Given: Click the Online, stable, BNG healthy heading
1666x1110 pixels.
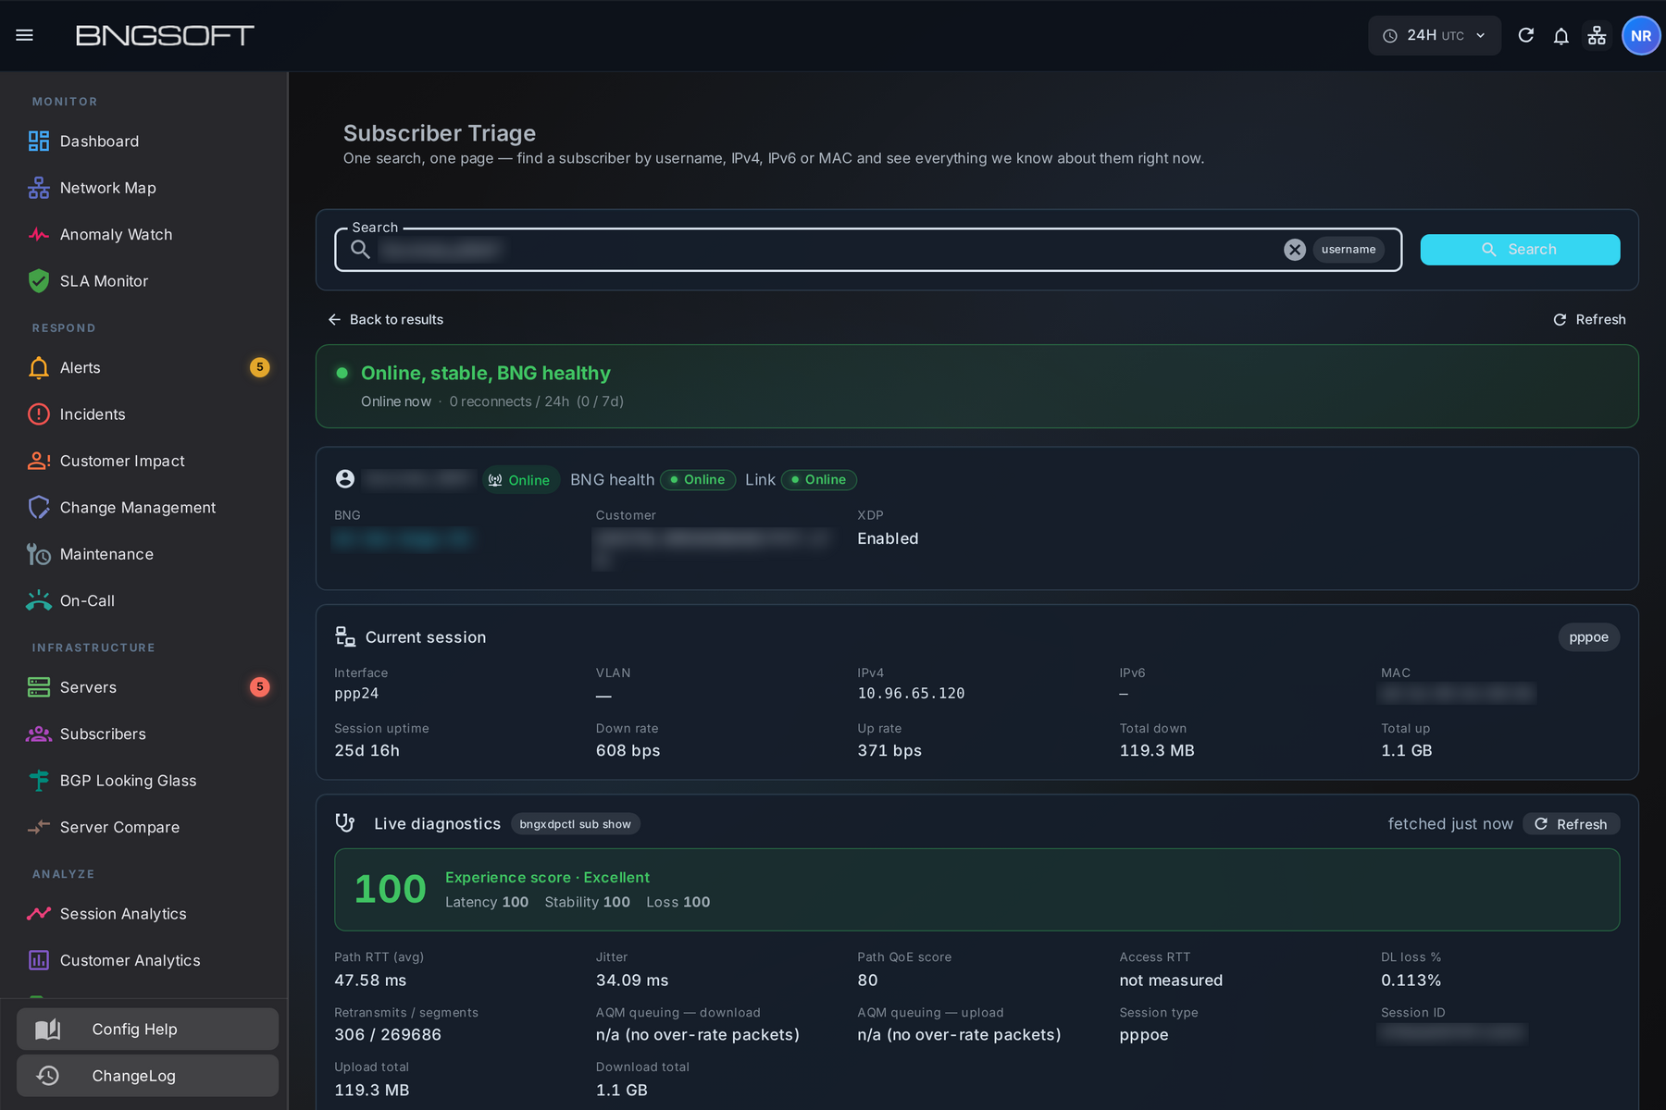Looking at the screenshot, I should pos(486,374).
